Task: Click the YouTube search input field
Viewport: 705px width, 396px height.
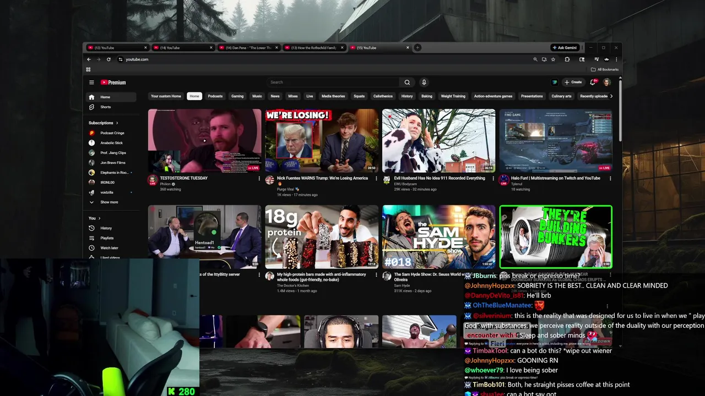Action: click(333, 82)
